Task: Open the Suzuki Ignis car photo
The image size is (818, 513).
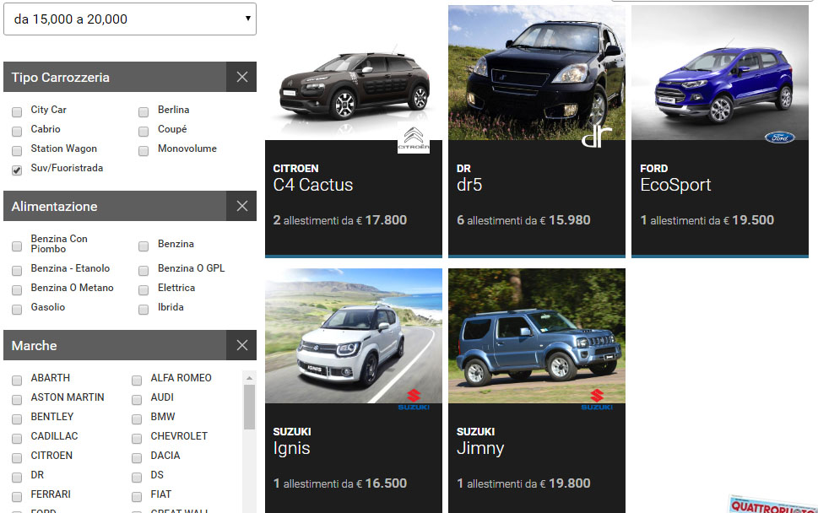Action: [x=354, y=336]
